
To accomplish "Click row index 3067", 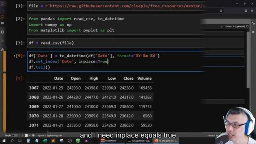I will coord(34,88).
